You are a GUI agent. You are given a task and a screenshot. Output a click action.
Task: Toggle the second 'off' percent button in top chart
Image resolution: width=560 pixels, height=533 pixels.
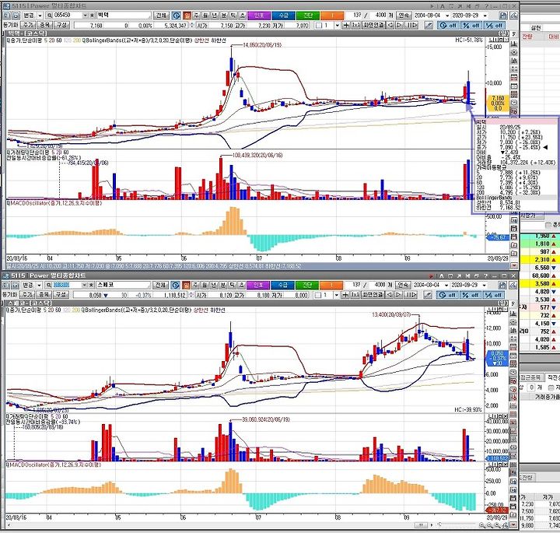click(471, 26)
